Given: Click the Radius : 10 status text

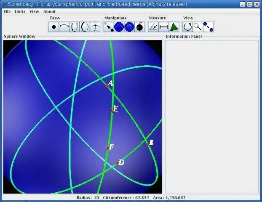Looking at the screenshot, I should click(x=88, y=198).
